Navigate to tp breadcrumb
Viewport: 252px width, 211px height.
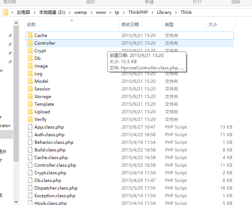coord(117,12)
